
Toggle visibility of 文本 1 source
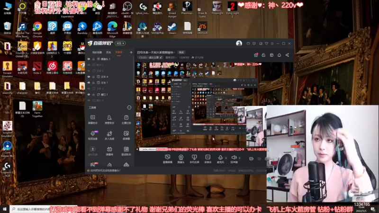tap(89, 82)
